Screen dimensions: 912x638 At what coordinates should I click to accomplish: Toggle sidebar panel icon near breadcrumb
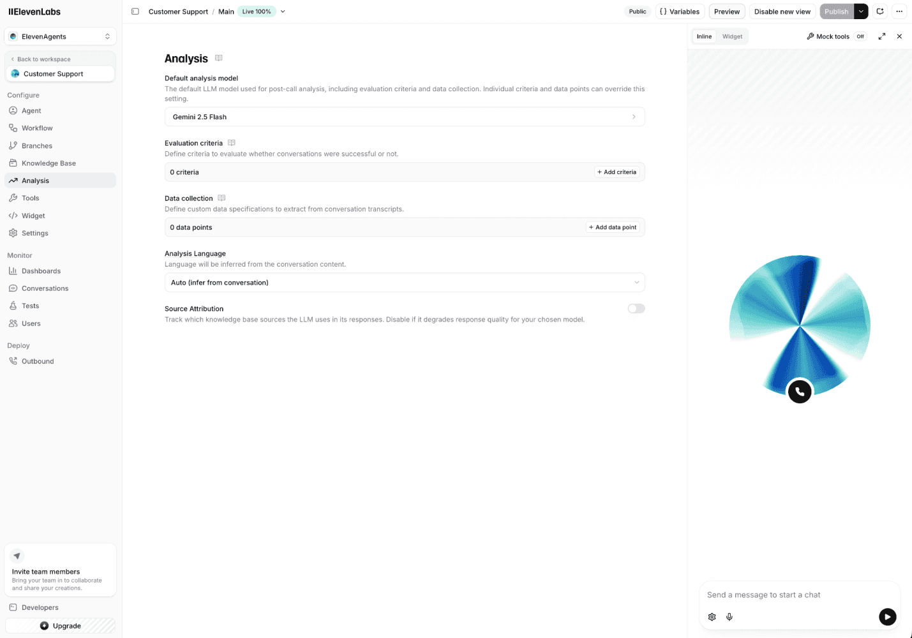coord(135,11)
